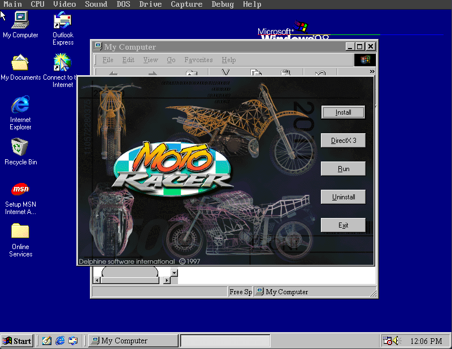The height and width of the screenshot is (349, 452).
Task: Click the Show Desktop quick launch icon
Action: [47, 341]
